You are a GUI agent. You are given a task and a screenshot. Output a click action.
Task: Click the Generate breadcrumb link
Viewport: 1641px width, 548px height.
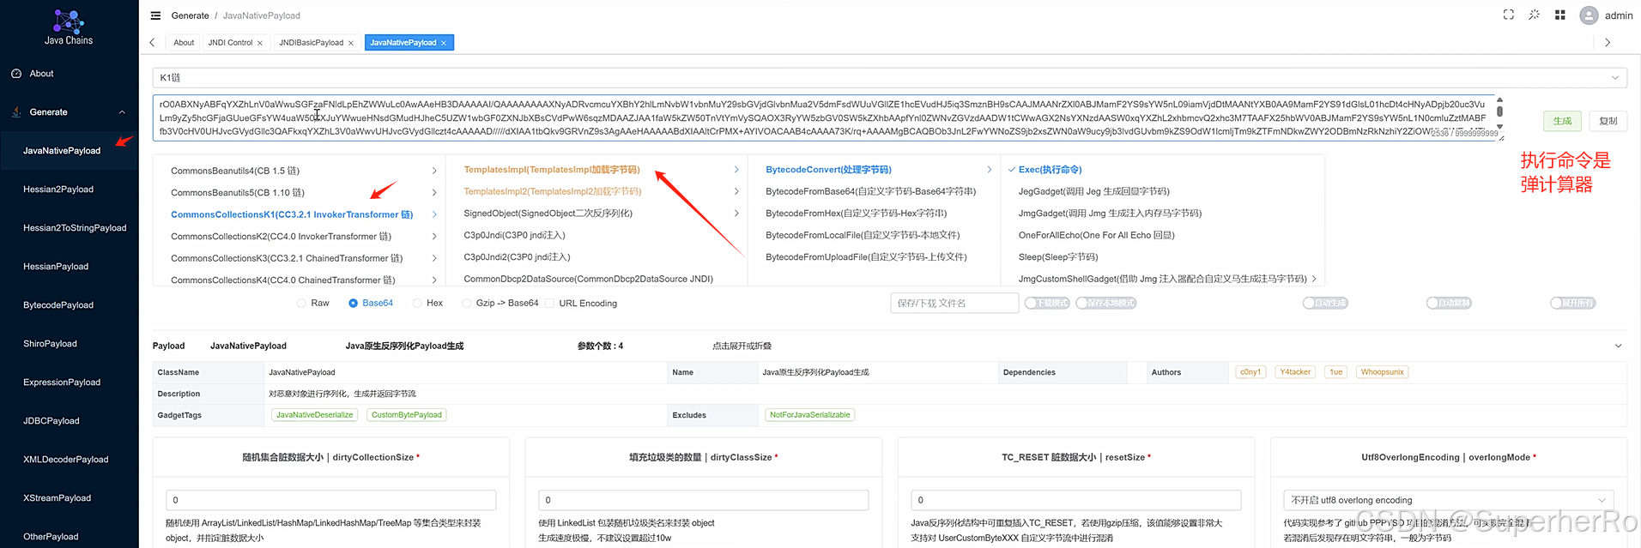point(190,15)
